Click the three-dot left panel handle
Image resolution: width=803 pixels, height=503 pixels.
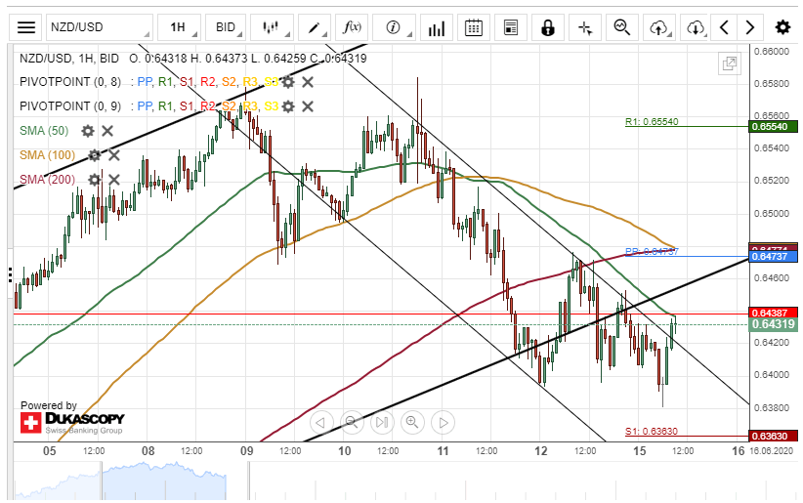pos(10,275)
